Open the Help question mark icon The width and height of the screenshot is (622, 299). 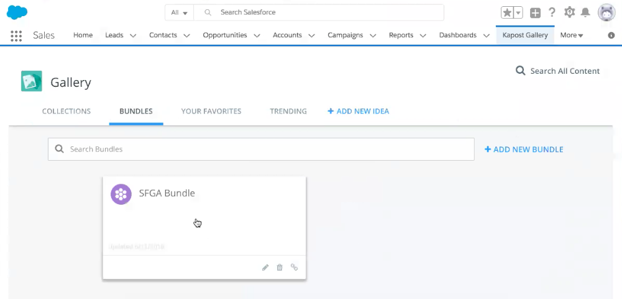(x=552, y=12)
